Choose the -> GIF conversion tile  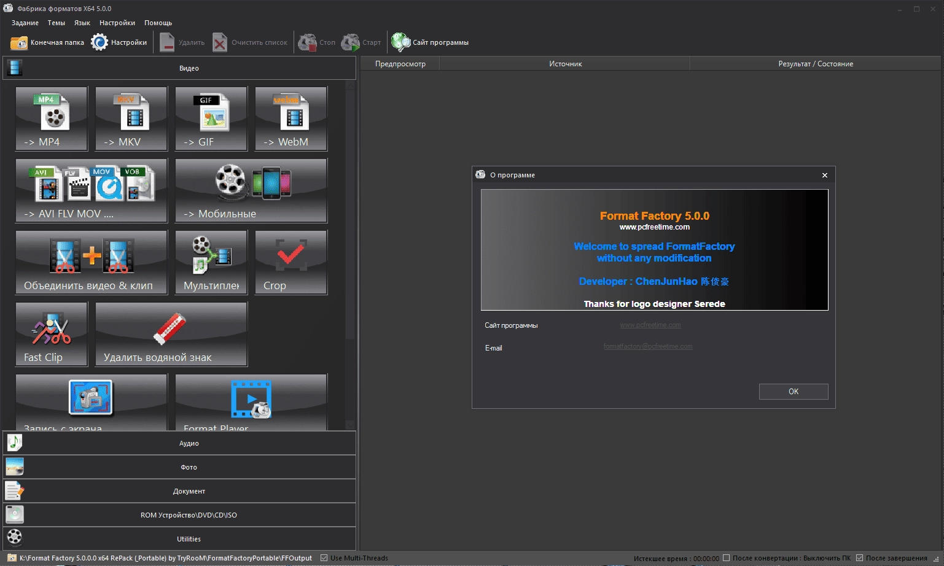point(211,118)
